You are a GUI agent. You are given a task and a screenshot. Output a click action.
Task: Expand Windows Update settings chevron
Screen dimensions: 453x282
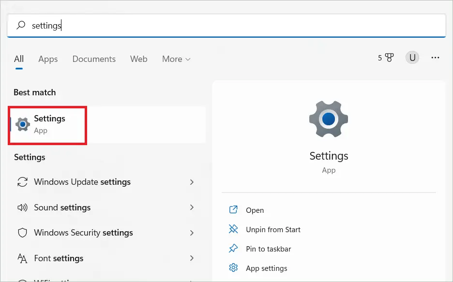[192, 182]
